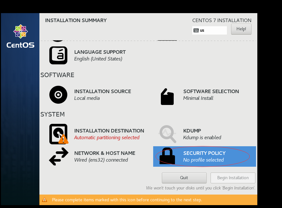This screenshot has height=208, width=282.
Task: Click the INSTALLATION SUMMARY title
Action: 76,20
